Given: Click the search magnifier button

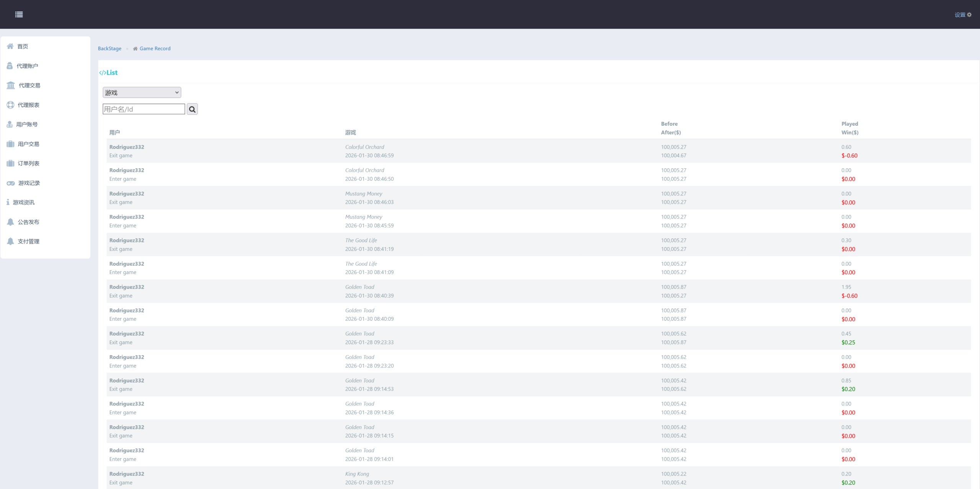Looking at the screenshot, I should 192,109.
